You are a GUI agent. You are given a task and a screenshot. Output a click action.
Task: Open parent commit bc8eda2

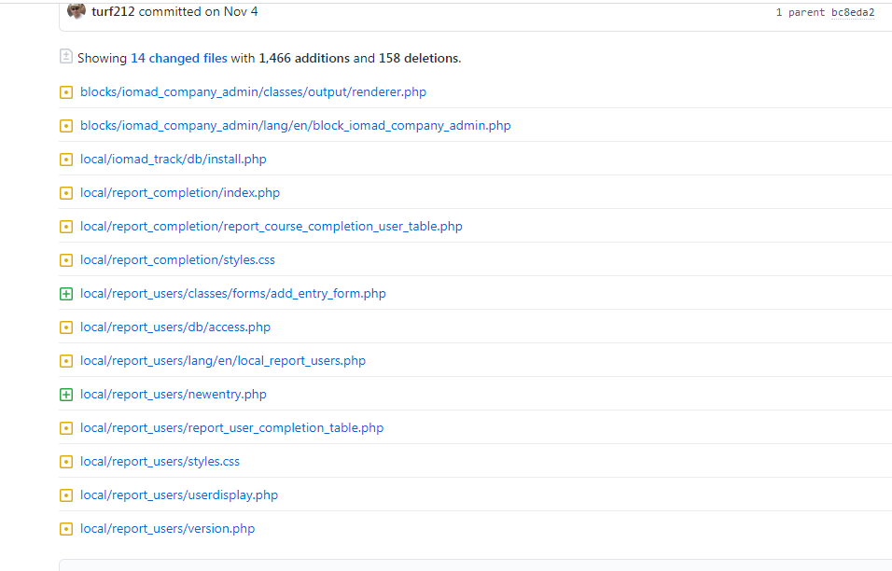(853, 12)
